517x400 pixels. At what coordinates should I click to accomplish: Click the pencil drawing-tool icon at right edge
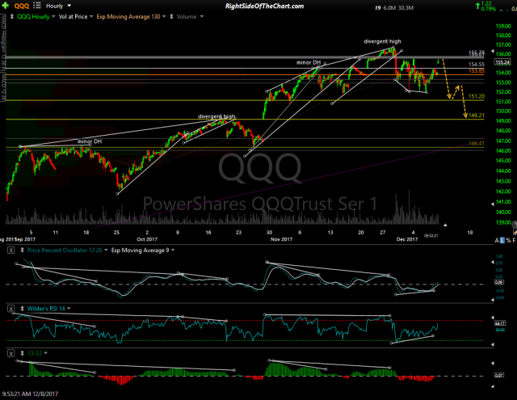point(515,233)
